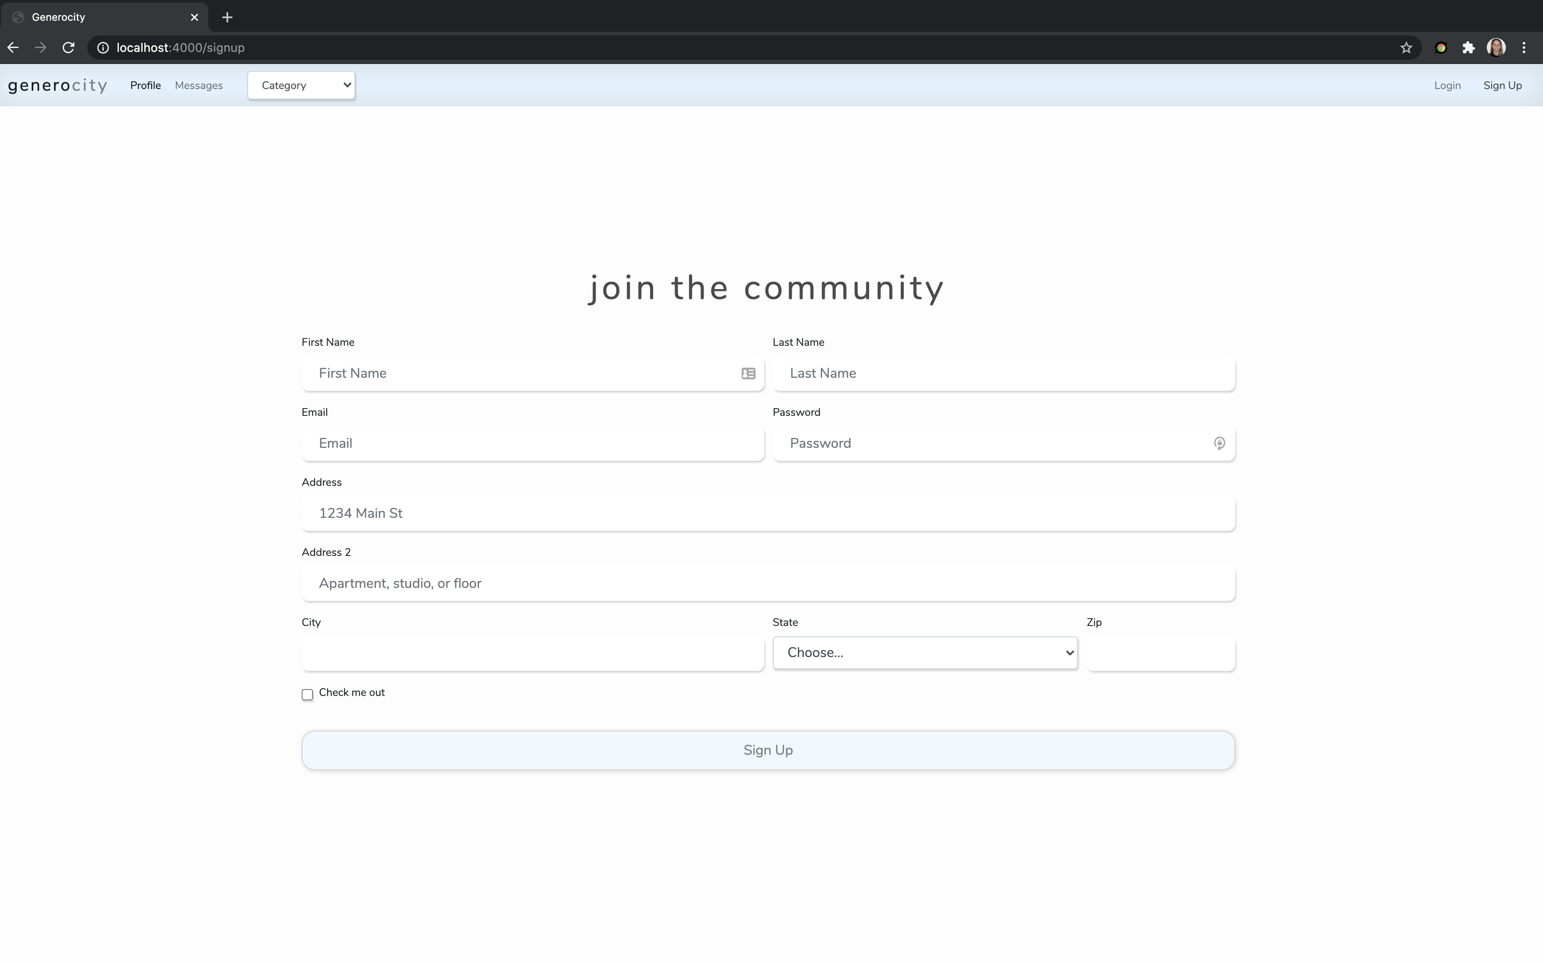View site information icon in address bar
Image resolution: width=1543 pixels, height=964 pixels.
point(102,48)
